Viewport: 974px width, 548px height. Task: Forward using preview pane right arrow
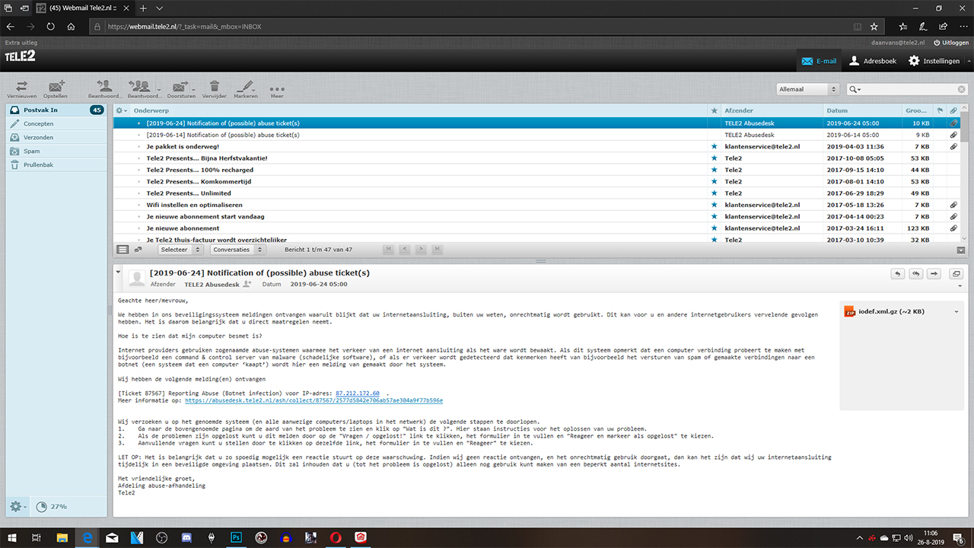934,274
